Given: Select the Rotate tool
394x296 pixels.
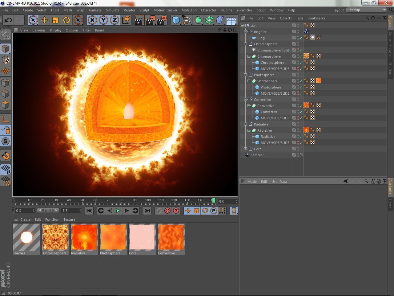Looking at the screenshot, I should point(66,20).
